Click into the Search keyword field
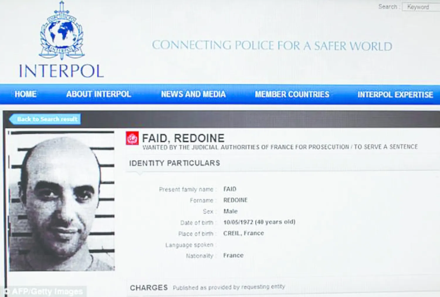Screen dimensions: 440x297 [x=420, y=7]
